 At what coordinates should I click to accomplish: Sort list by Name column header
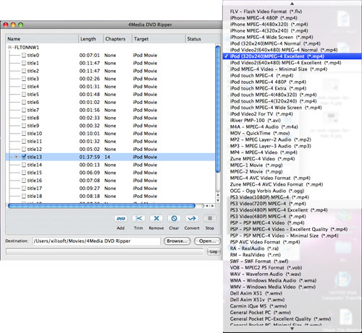coord(42,39)
